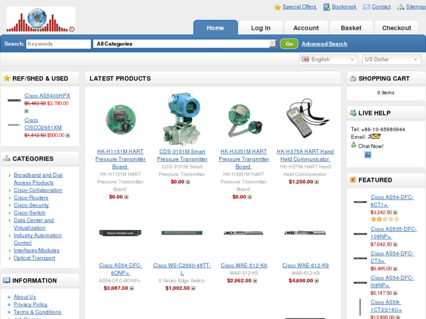Click the green Go search button

(x=289, y=44)
